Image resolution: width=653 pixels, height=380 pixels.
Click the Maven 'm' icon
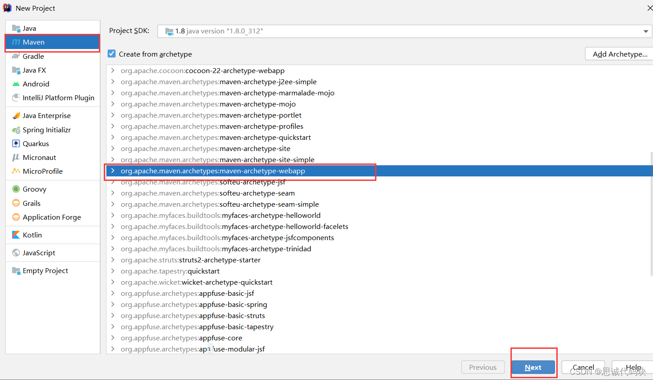tap(16, 42)
